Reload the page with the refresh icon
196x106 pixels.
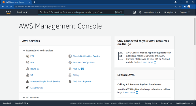pyautogui.click(x=11, y=7)
